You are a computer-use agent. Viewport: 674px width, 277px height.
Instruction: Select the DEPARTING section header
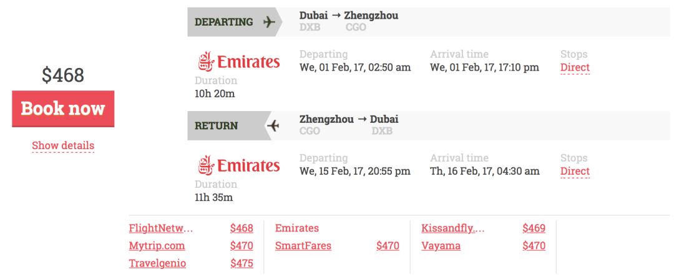[235, 22]
